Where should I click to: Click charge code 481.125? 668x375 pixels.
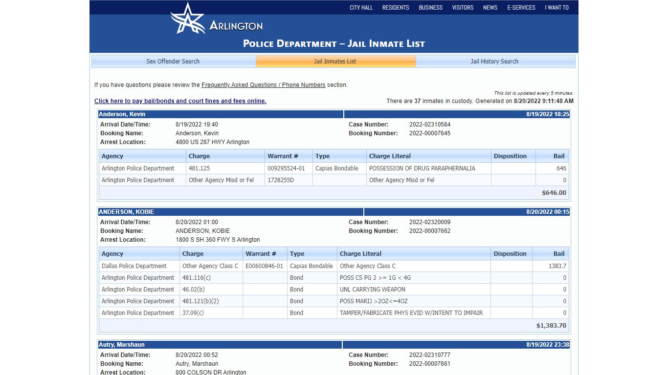199,168
